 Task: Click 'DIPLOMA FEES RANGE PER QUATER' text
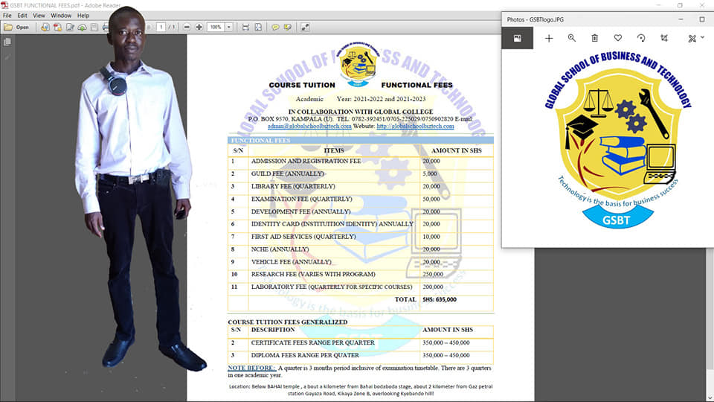click(305, 356)
